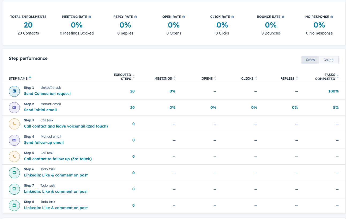Open the Send Connection request step
The width and height of the screenshot is (346, 219).
pyautogui.click(x=47, y=94)
